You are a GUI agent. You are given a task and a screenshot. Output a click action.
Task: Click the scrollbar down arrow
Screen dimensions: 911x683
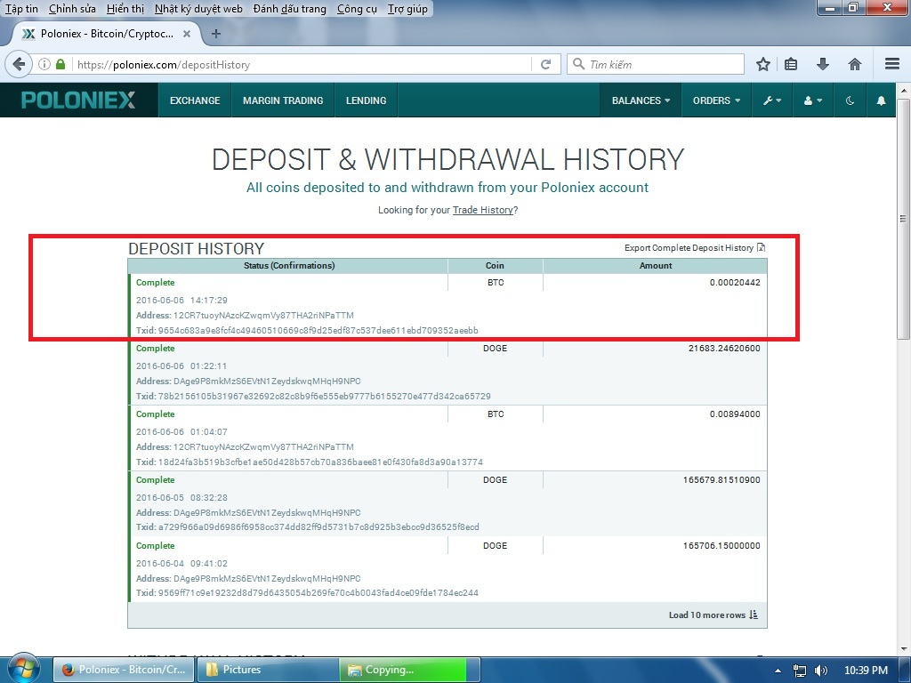click(x=903, y=648)
